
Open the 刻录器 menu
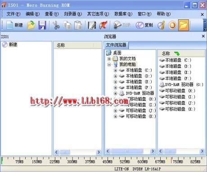[73, 14]
